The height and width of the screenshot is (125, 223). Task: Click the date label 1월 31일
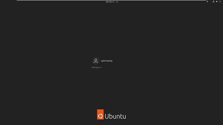pyautogui.click(x=109, y=2)
